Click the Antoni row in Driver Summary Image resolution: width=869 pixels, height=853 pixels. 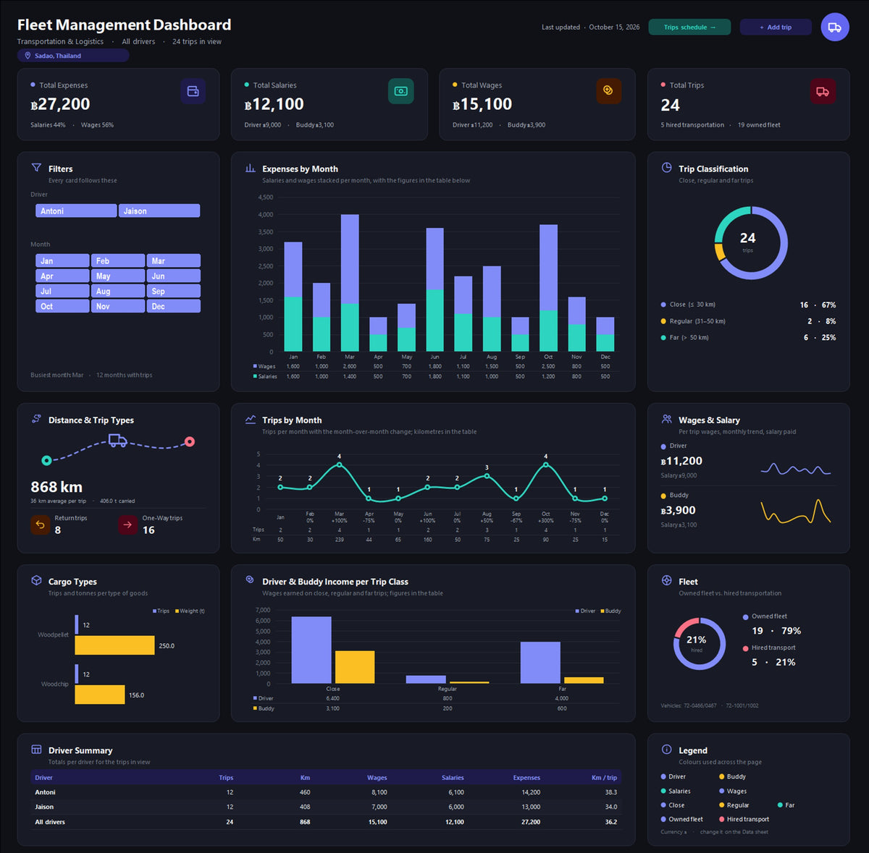coord(326,792)
